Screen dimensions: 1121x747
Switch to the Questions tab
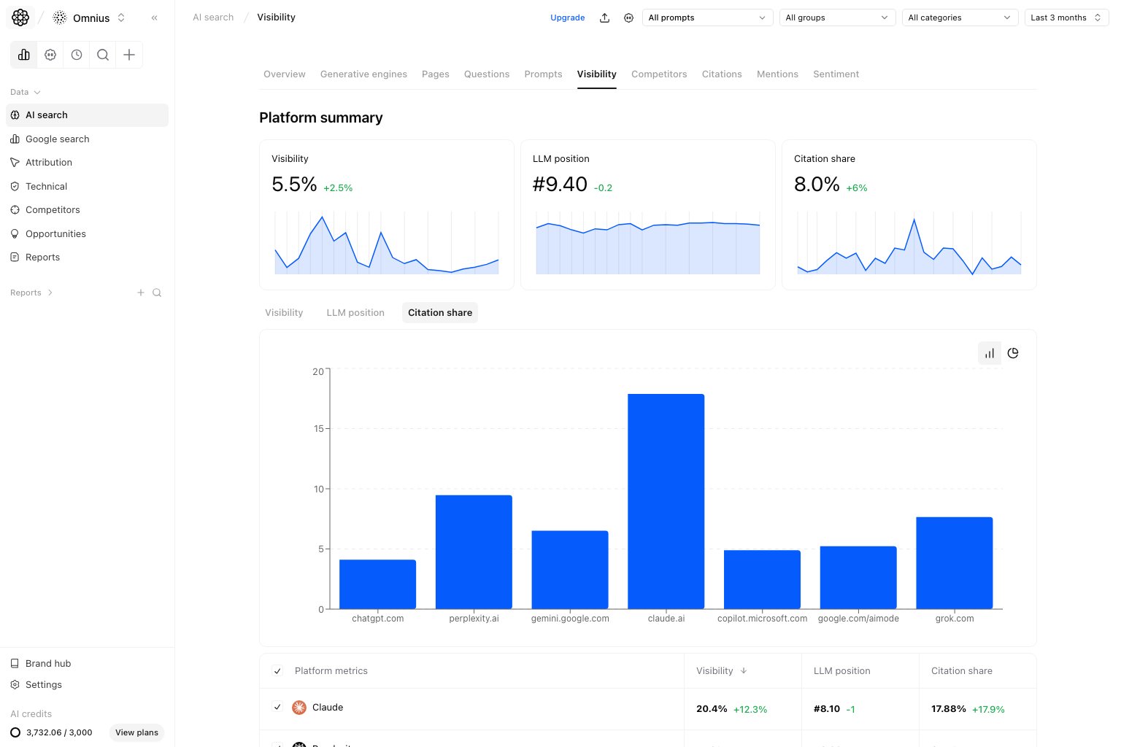click(x=487, y=74)
